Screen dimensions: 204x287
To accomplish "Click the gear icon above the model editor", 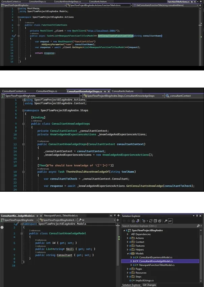I will pyautogui.click(x=118, y=216).
